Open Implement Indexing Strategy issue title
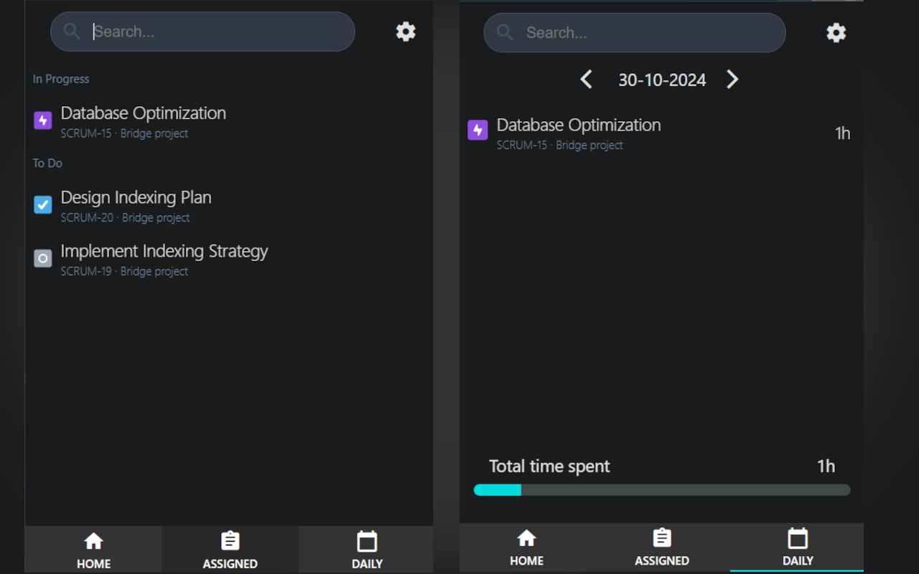This screenshot has width=919, height=574. pyautogui.click(x=164, y=251)
